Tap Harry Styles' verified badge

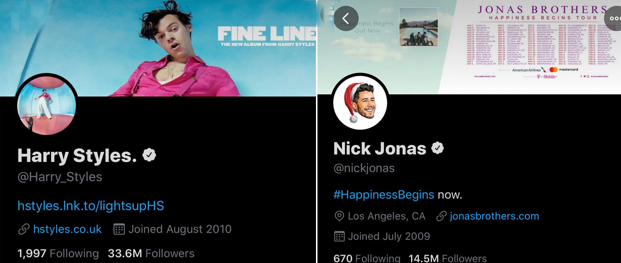[149, 155]
